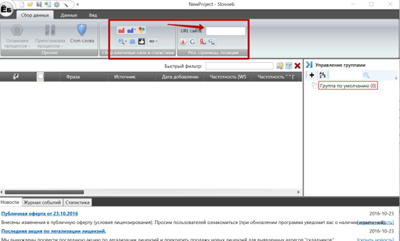The image size is (400, 241).
Task: Open Последняя акция по легализации лицензий link
Action: (54, 231)
